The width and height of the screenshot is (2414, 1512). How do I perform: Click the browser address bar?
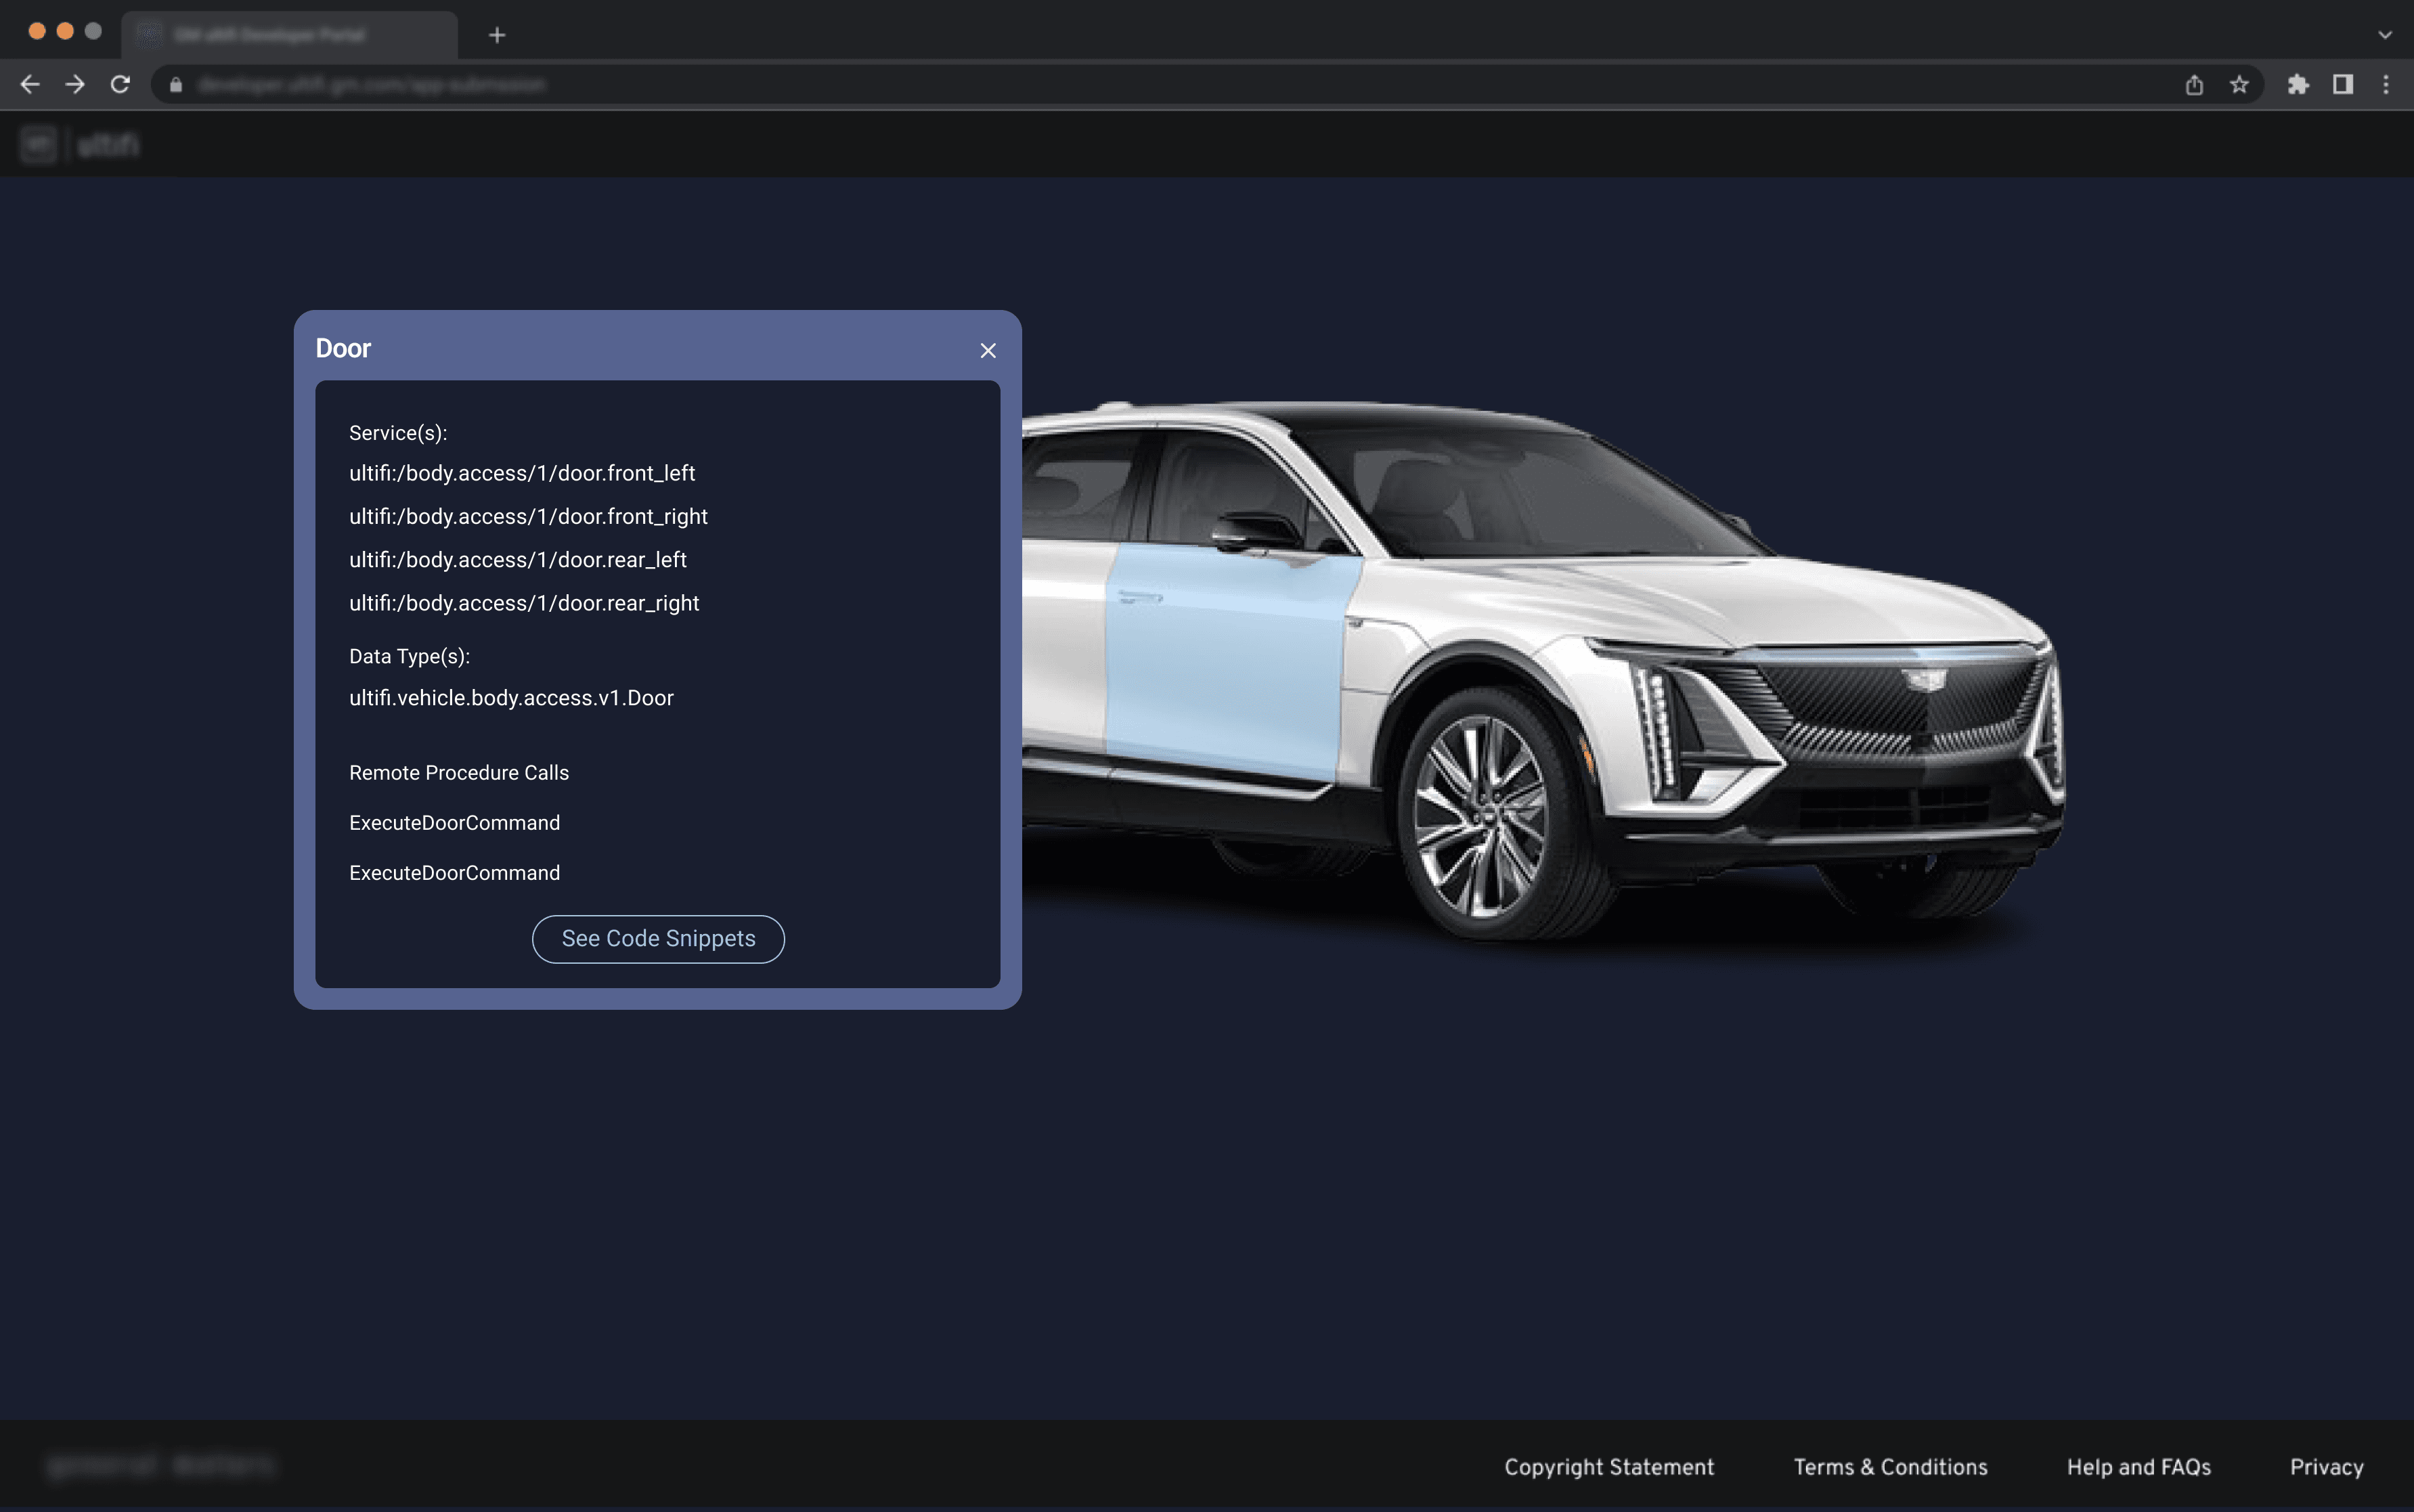pos(1100,85)
